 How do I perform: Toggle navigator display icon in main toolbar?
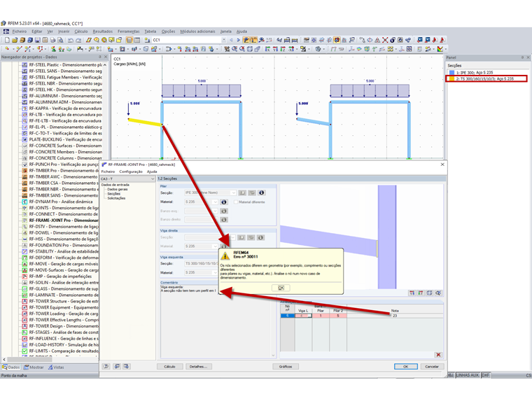click(129, 40)
